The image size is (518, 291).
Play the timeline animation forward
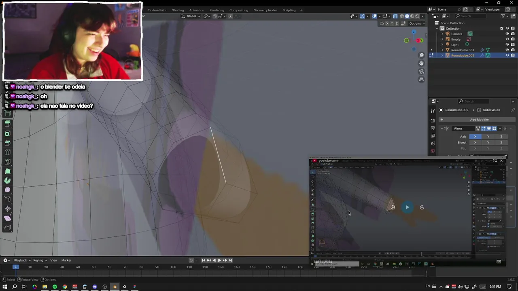[219, 260]
